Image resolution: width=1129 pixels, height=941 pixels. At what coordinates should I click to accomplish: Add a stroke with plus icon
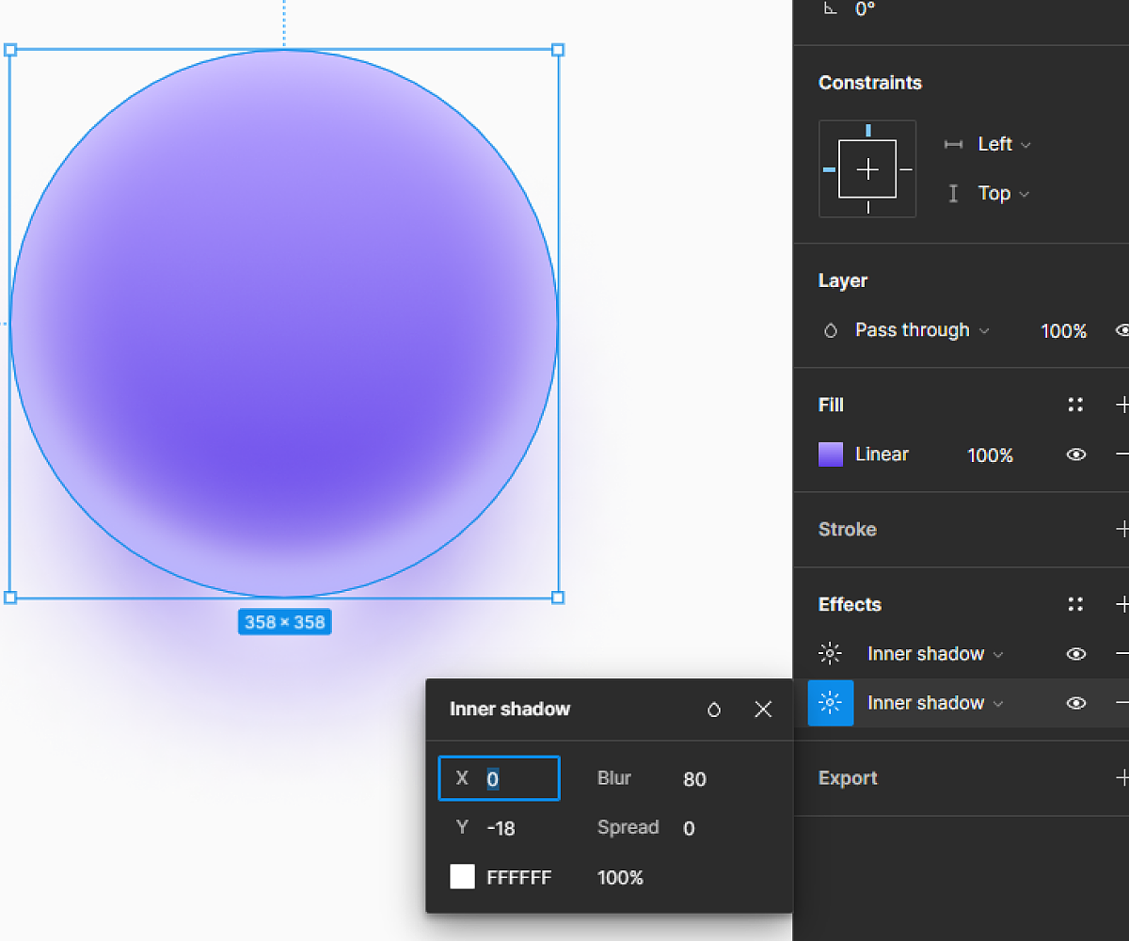[x=1121, y=529]
